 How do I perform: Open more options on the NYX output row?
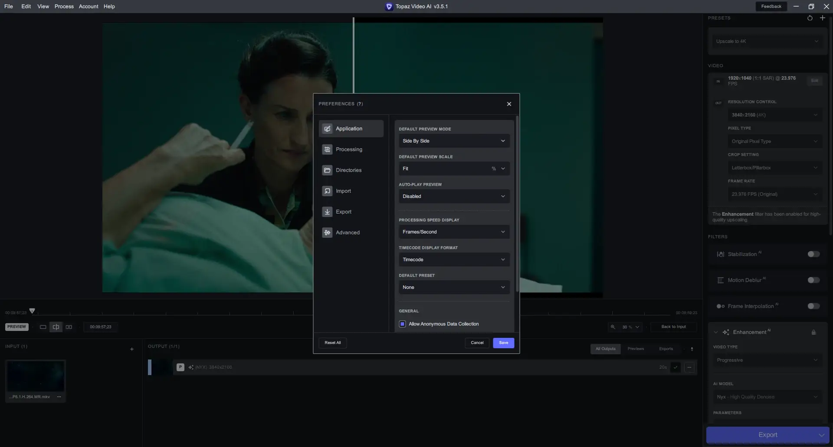pyautogui.click(x=689, y=367)
